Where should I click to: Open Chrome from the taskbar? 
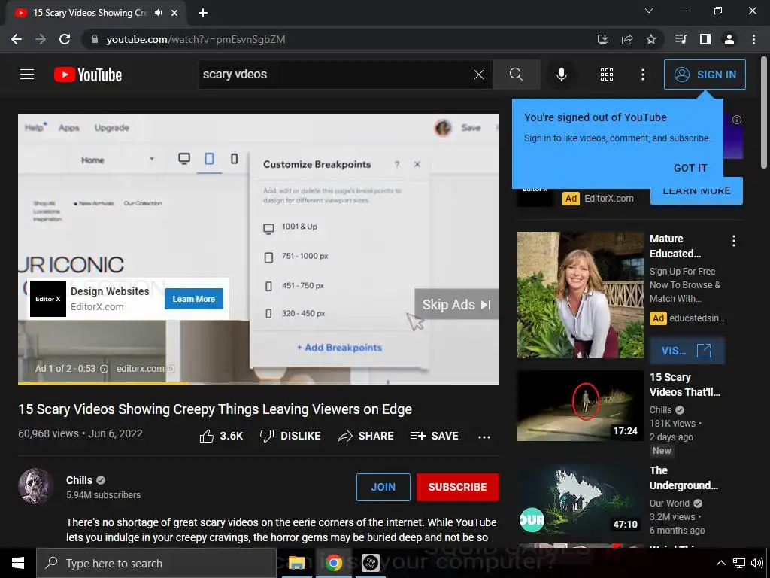pyautogui.click(x=333, y=563)
